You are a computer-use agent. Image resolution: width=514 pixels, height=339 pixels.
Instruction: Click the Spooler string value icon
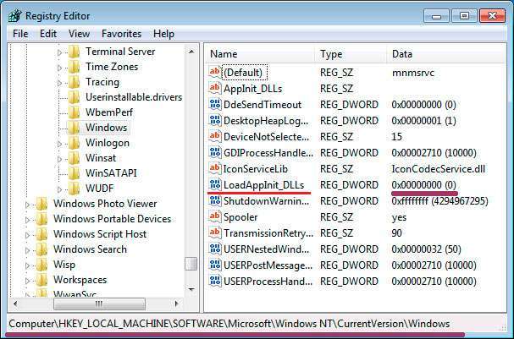215,216
